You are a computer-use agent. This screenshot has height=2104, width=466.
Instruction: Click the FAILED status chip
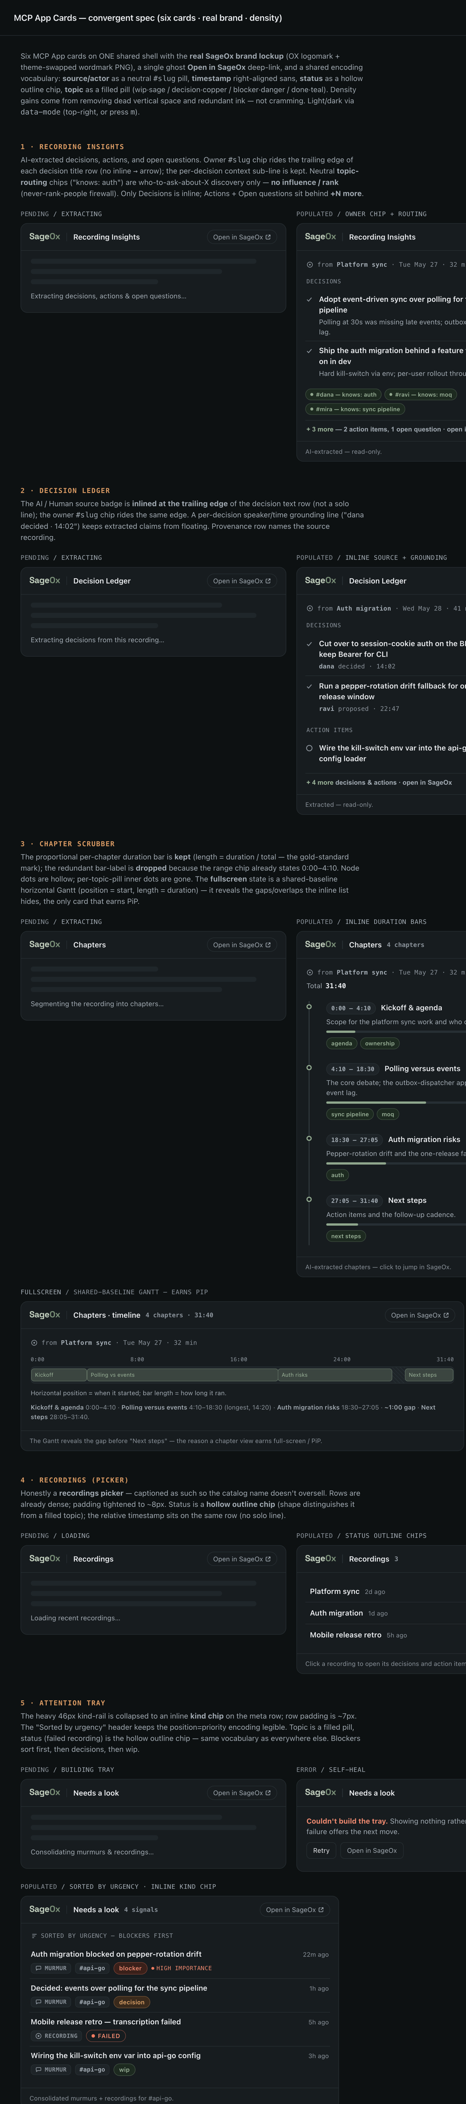click(106, 2036)
